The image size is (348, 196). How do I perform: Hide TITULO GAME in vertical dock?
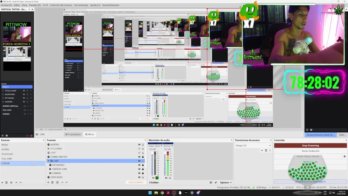(24, 91)
